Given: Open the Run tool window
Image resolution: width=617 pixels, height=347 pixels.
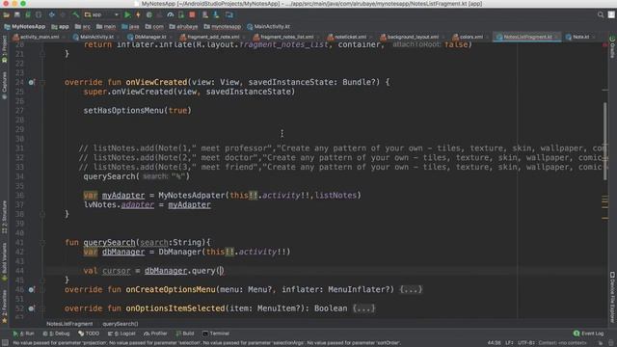Looking at the screenshot, I should pos(23,334).
